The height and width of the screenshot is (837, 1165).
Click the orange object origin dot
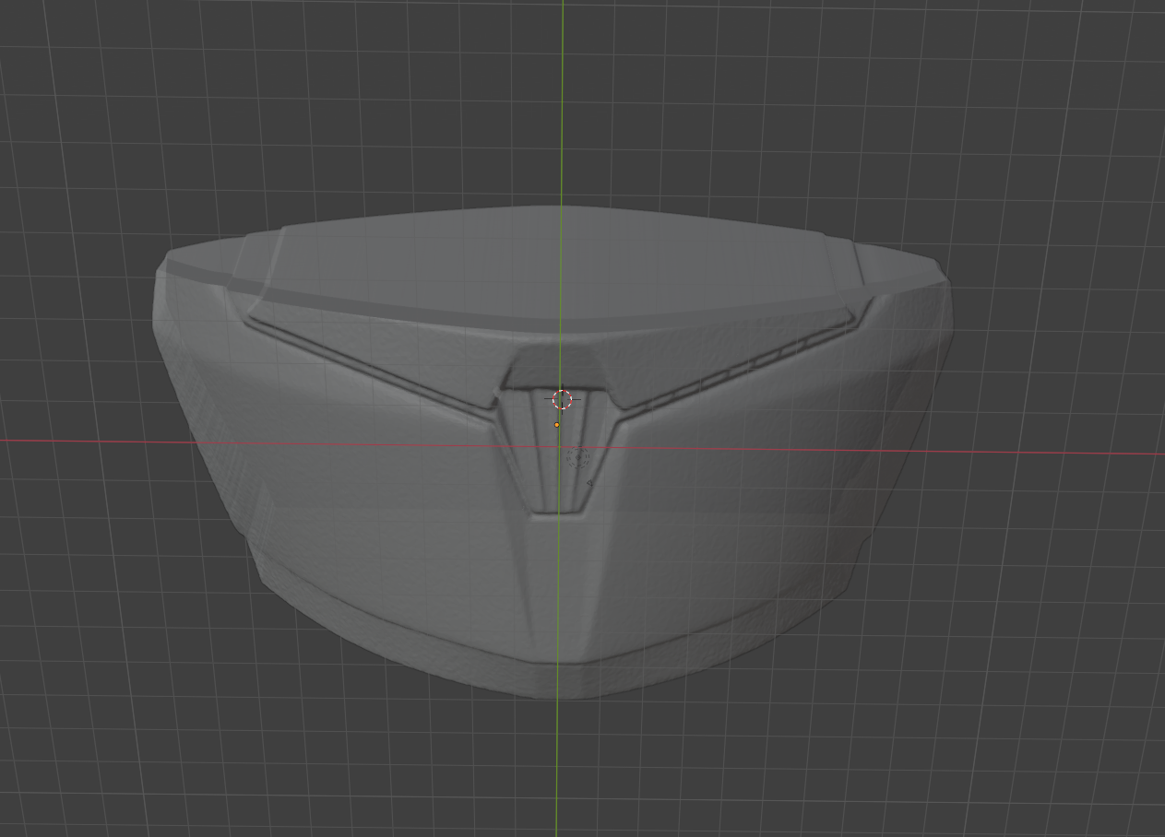point(556,425)
